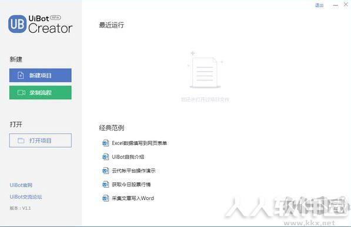
Task: Click file icon beside 采集文章写入Word
Action: point(105,198)
